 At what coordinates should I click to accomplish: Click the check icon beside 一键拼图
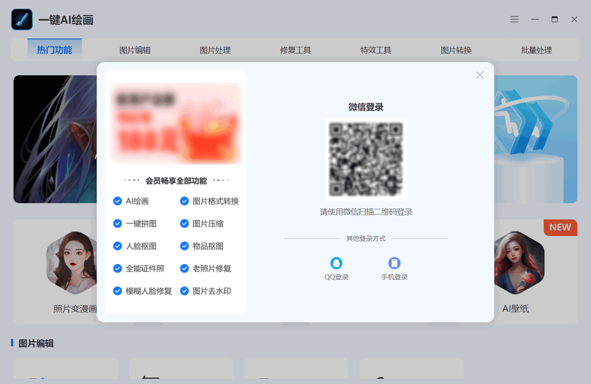point(117,223)
